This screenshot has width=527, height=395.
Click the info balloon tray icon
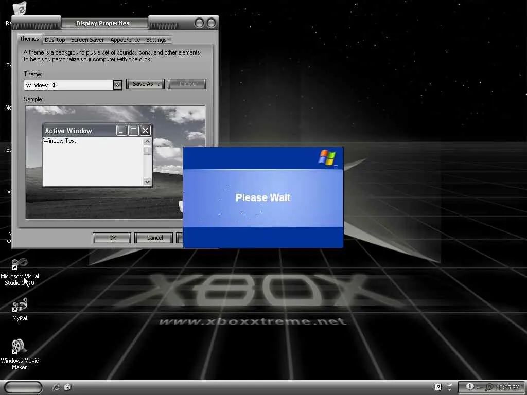470,387
